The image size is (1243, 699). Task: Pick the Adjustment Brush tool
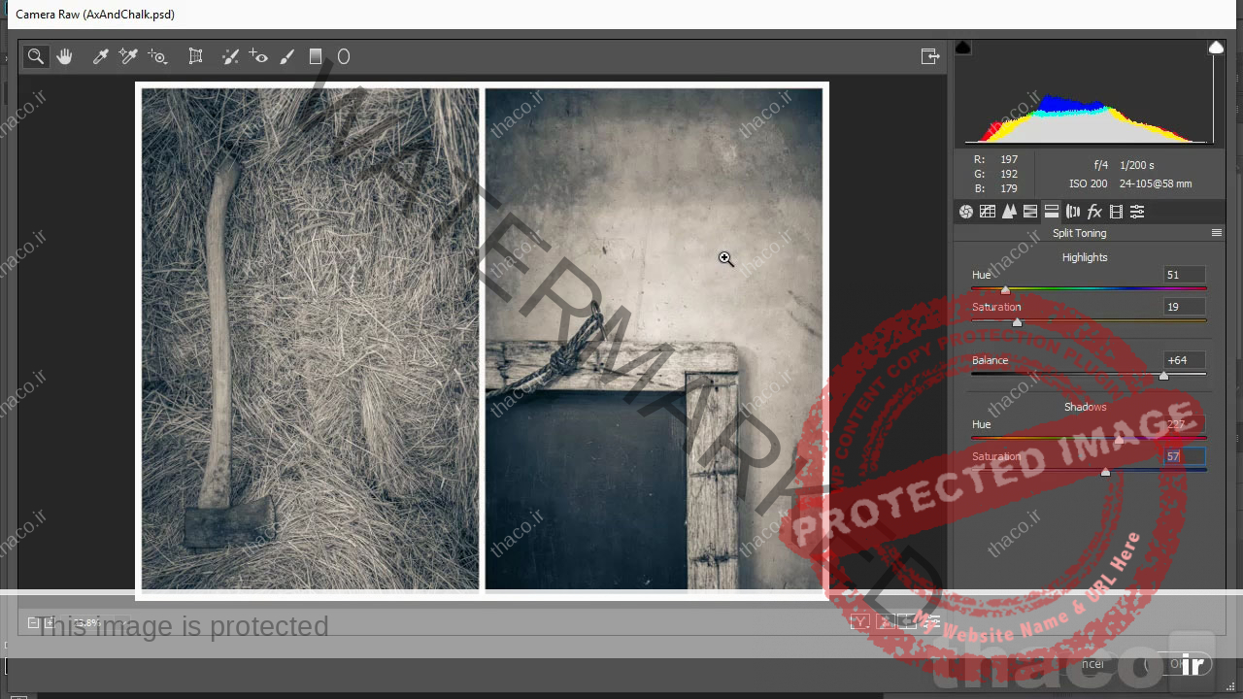coord(286,56)
